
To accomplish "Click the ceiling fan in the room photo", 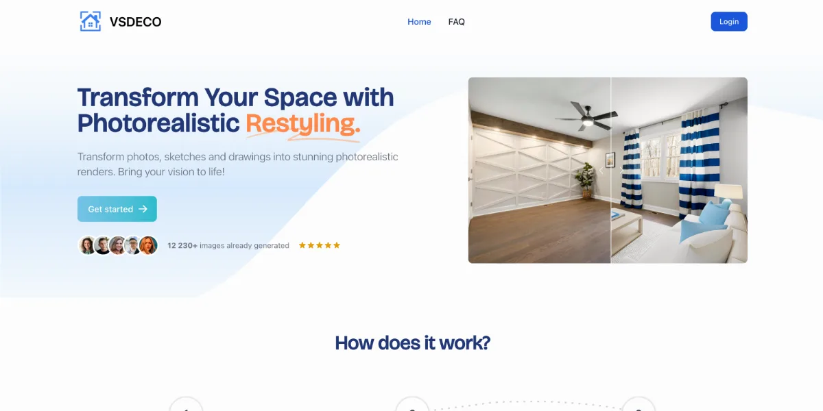I will point(587,117).
